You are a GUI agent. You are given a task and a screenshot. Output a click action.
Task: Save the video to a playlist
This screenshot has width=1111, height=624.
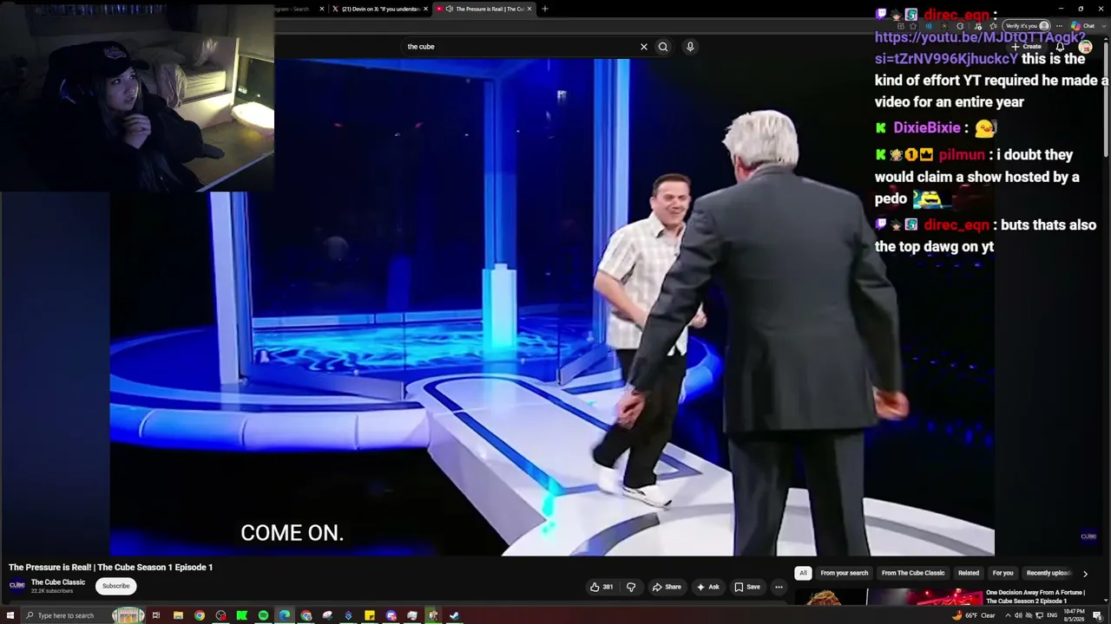[747, 587]
